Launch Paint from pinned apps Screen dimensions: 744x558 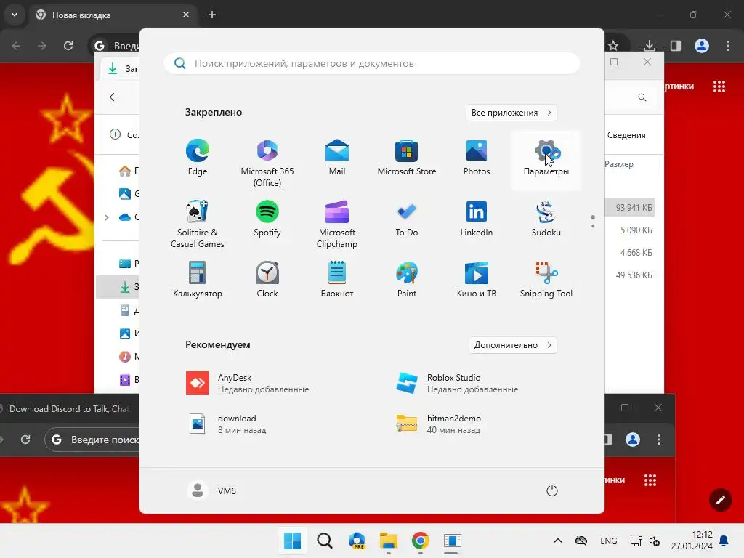pyautogui.click(x=407, y=280)
